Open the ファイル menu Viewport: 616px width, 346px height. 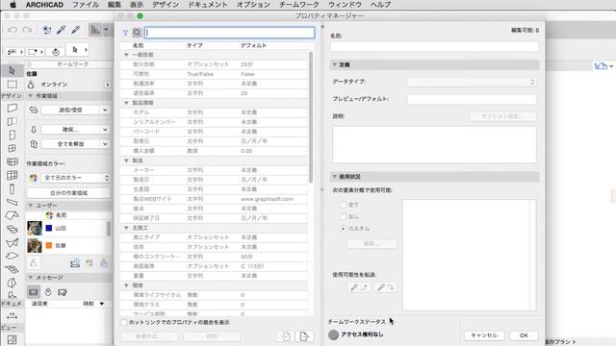[x=86, y=5]
